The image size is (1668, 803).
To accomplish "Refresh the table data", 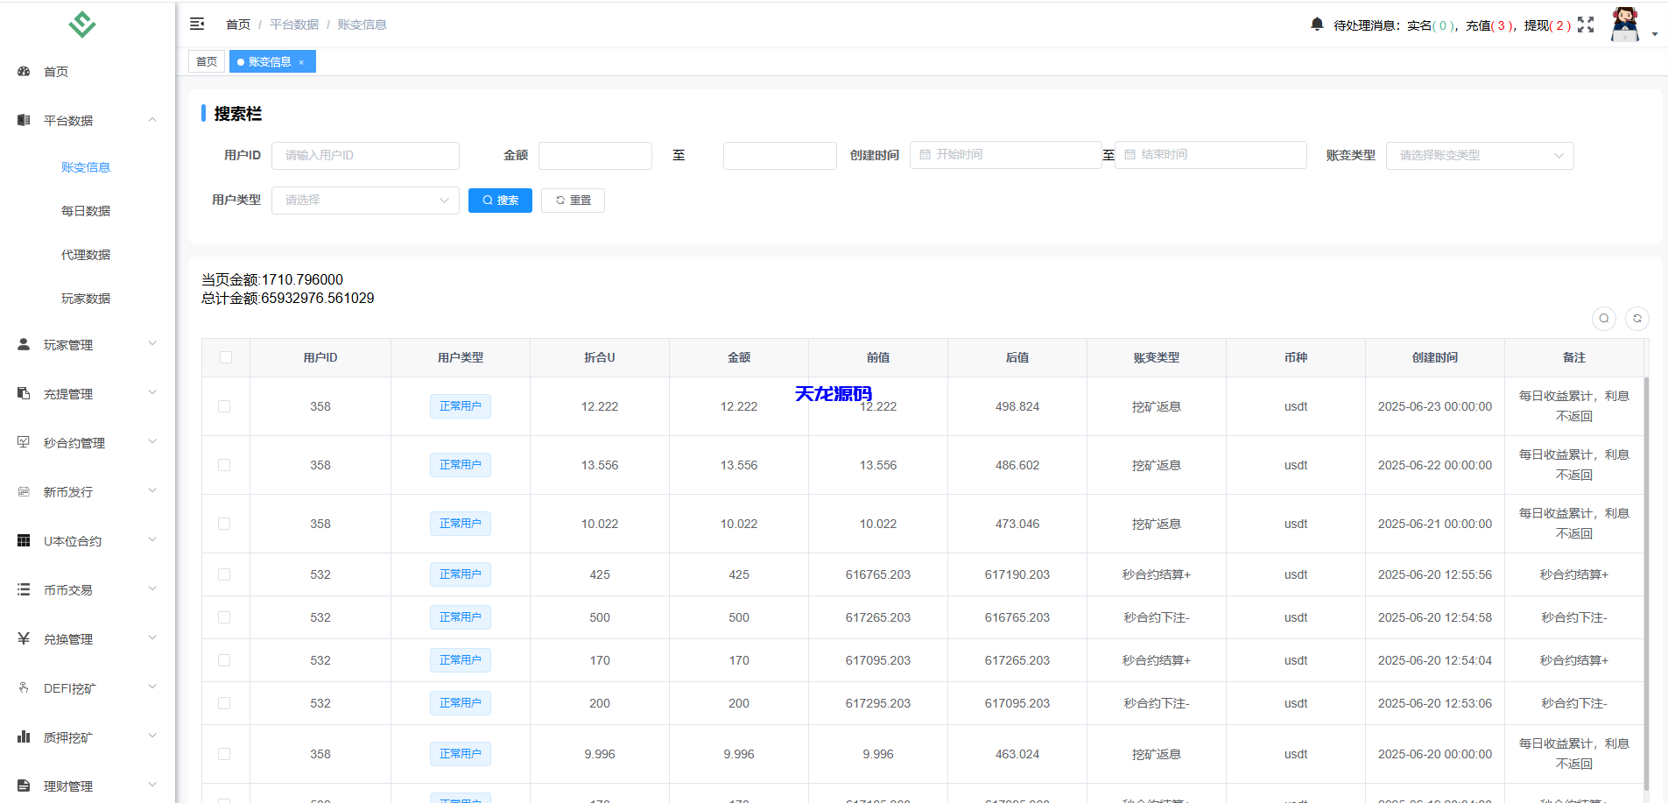I will (x=1636, y=319).
